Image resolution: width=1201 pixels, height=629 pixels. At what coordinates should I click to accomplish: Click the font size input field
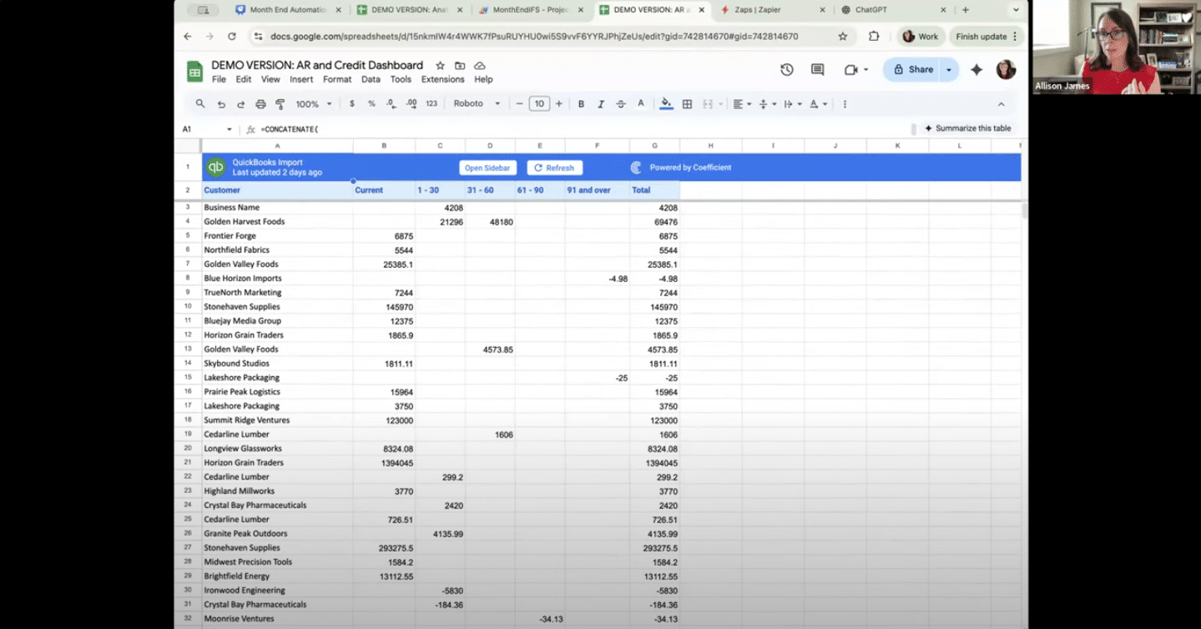tap(539, 104)
